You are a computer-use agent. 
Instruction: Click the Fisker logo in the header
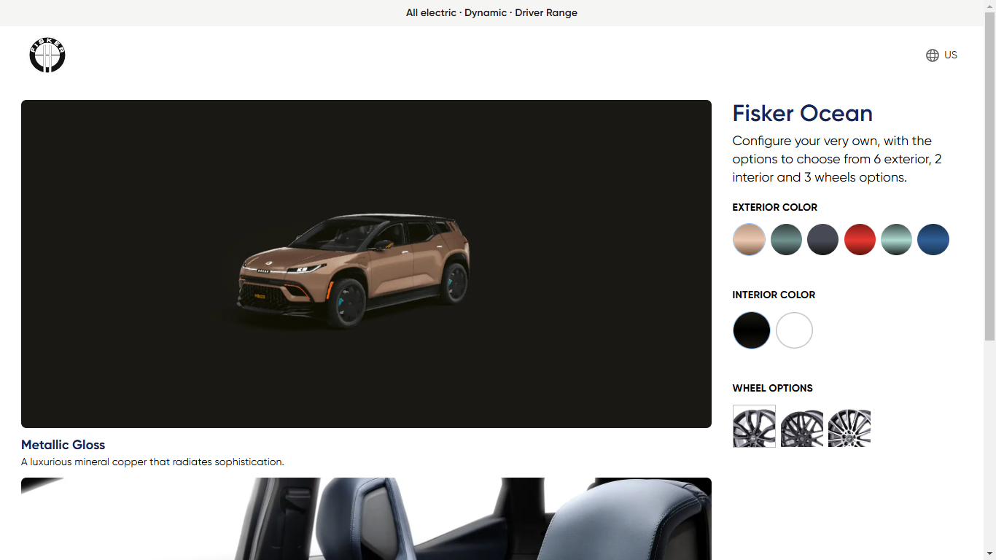47,55
